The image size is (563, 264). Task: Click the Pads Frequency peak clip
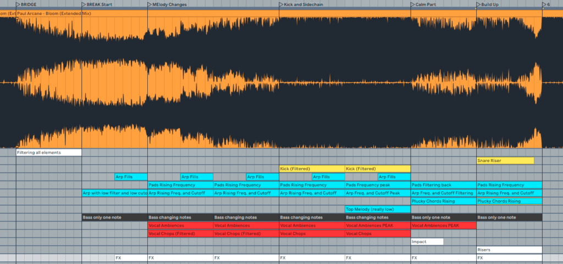[377, 185]
